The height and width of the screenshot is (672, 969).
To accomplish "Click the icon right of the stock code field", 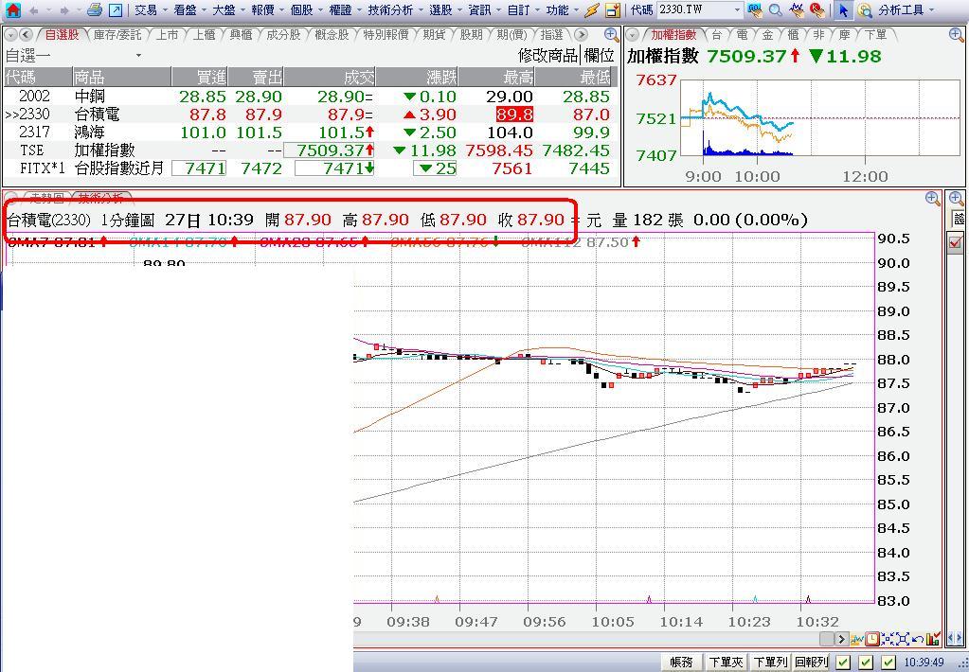I will pos(755,9).
